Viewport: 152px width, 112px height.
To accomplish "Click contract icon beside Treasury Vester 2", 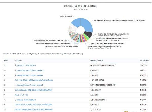I will (x=16, y=85).
